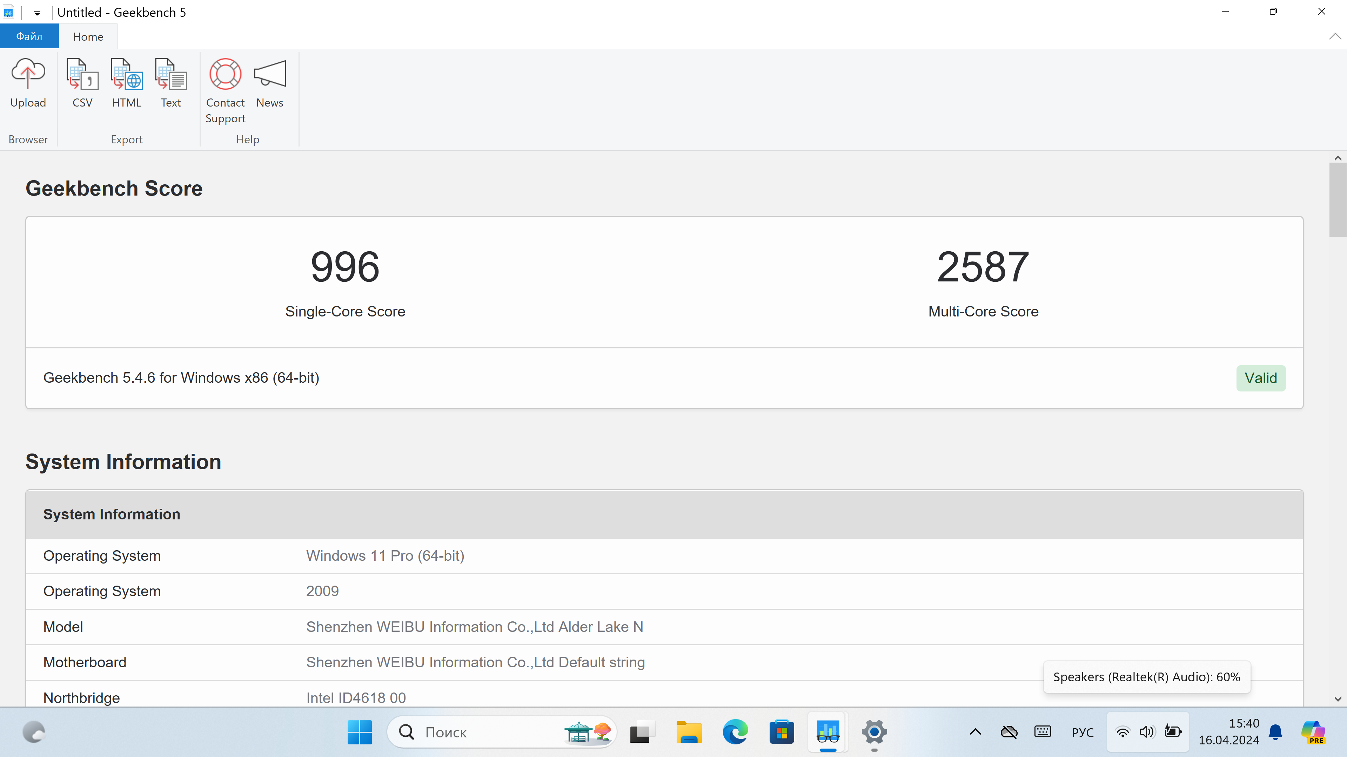1347x757 pixels.
Task: Open Quick Access Toolbar dropdown arrow
Action: coord(37,13)
